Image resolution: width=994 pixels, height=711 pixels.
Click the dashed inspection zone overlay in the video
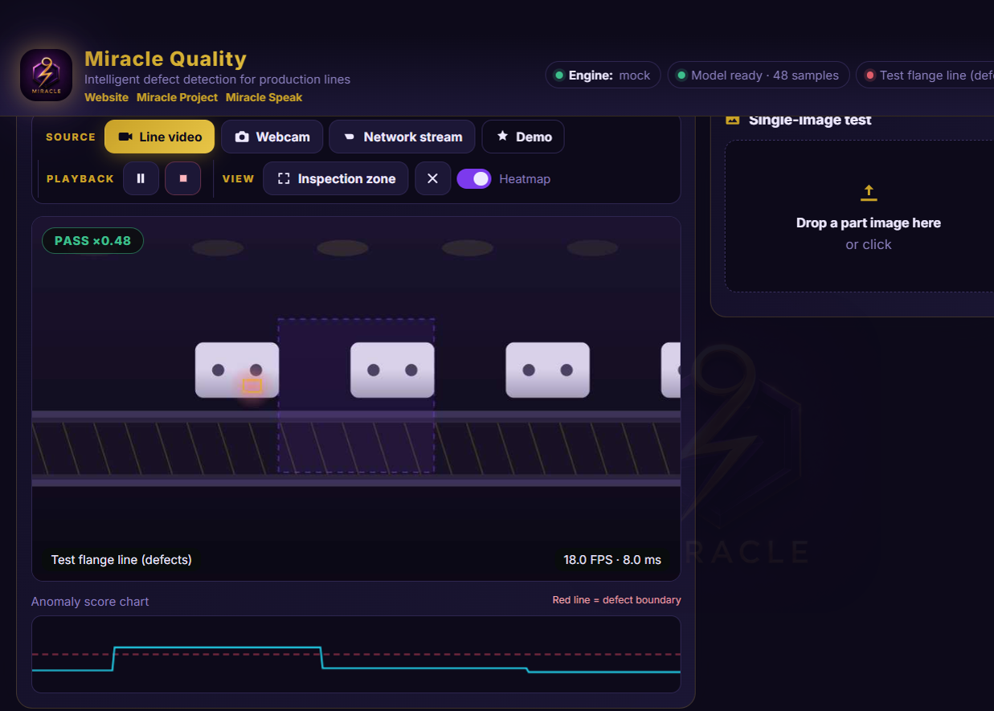356,395
